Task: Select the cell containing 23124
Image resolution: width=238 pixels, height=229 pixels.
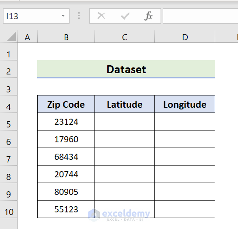Action: [x=66, y=122]
